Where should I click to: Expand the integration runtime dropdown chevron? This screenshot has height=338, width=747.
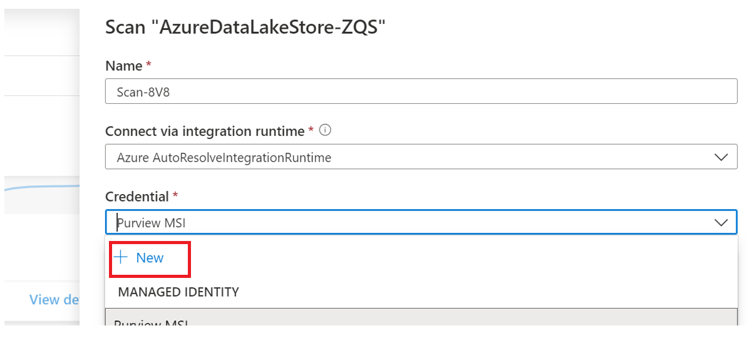tap(721, 158)
